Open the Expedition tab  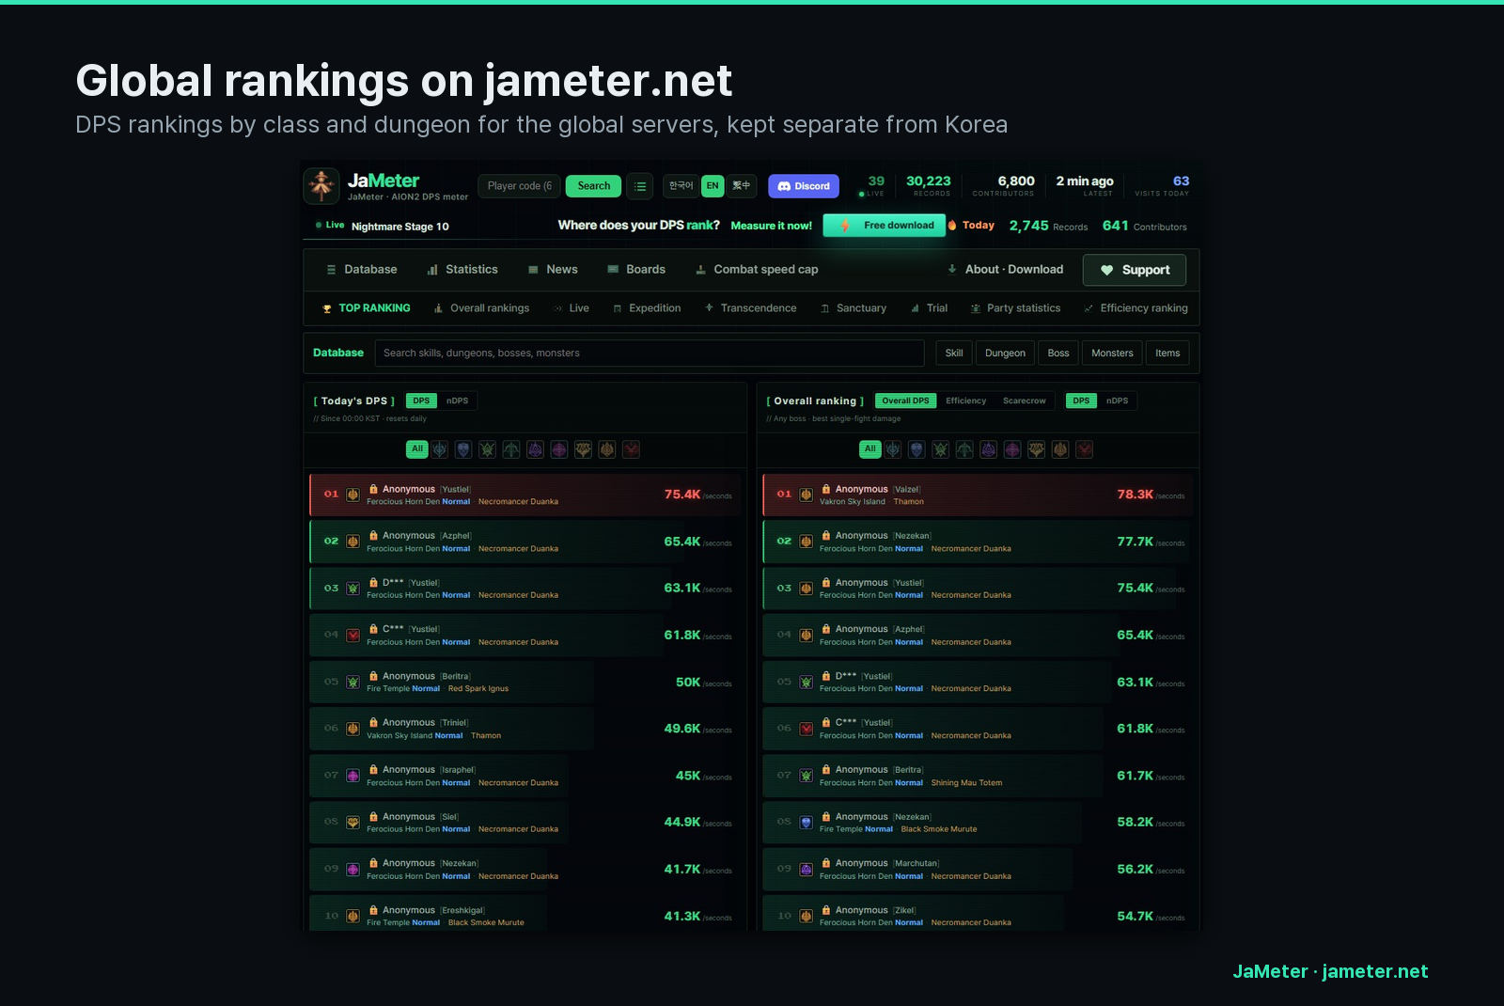coord(647,308)
